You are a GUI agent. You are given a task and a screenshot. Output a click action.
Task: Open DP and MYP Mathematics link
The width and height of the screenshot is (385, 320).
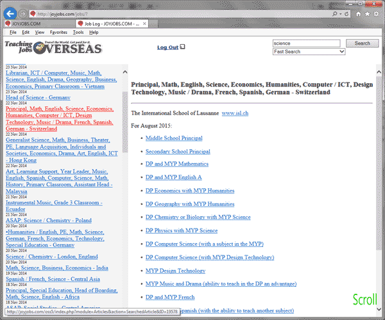pos(177,164)
